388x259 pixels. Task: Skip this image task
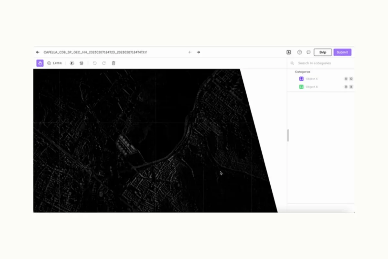pos(323,52)
